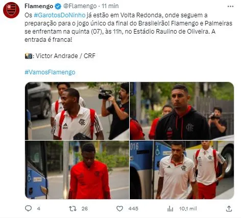Click the 26 retweets count
This screenshot has width=241, height=218.
coord(85,209)
